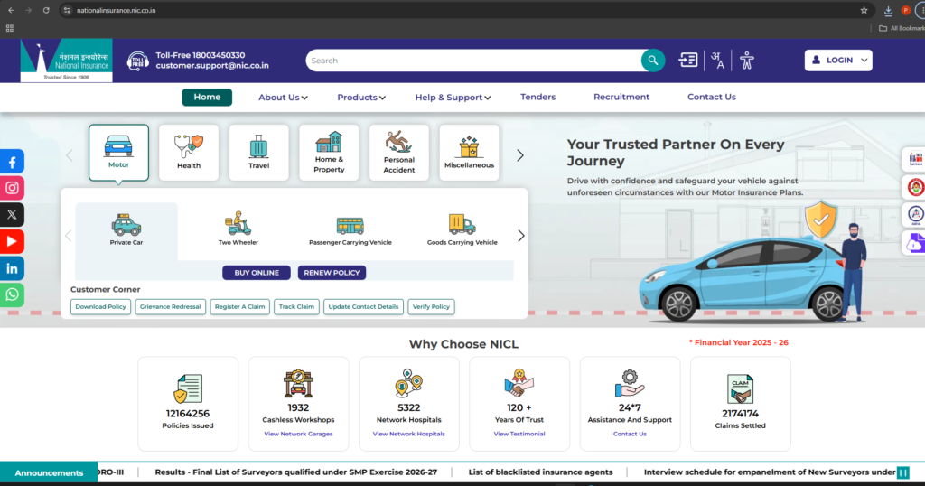Image resolution: width=925 pixels, height=486 pixels.
Task: Choose the Goods Carrying Vehicle option
Action: pos(462,230)
